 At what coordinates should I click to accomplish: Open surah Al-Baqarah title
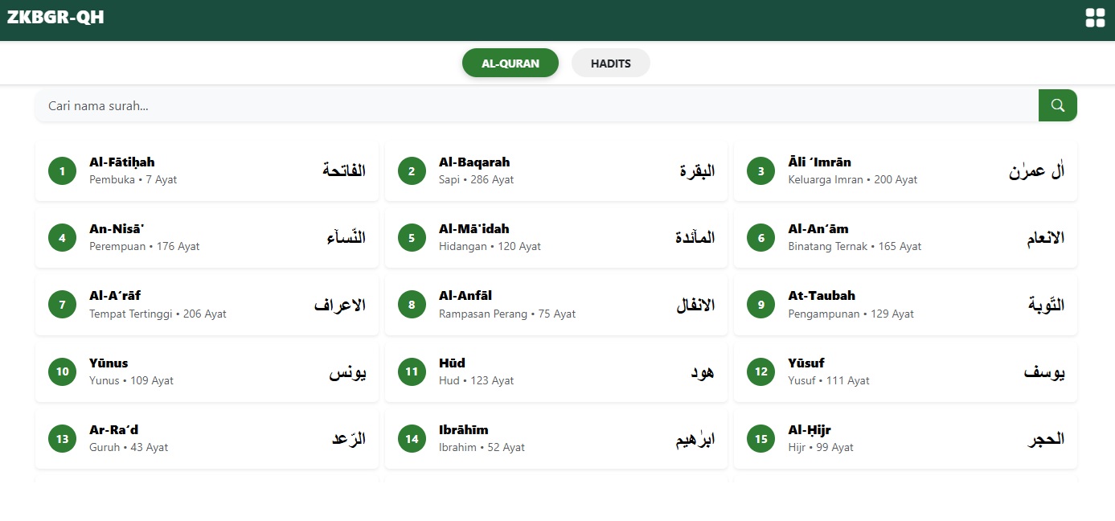(x=474, y=162)
